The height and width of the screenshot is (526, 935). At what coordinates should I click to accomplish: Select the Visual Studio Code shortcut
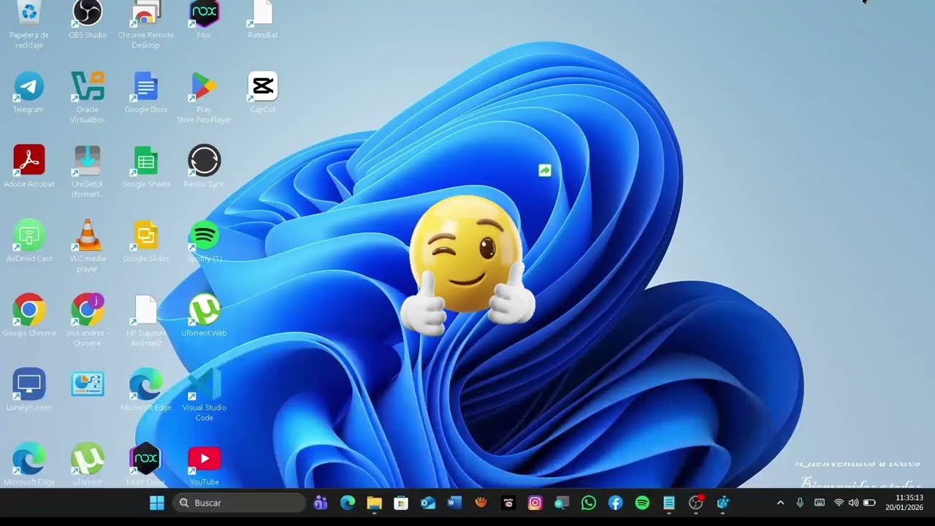[204, 384]
